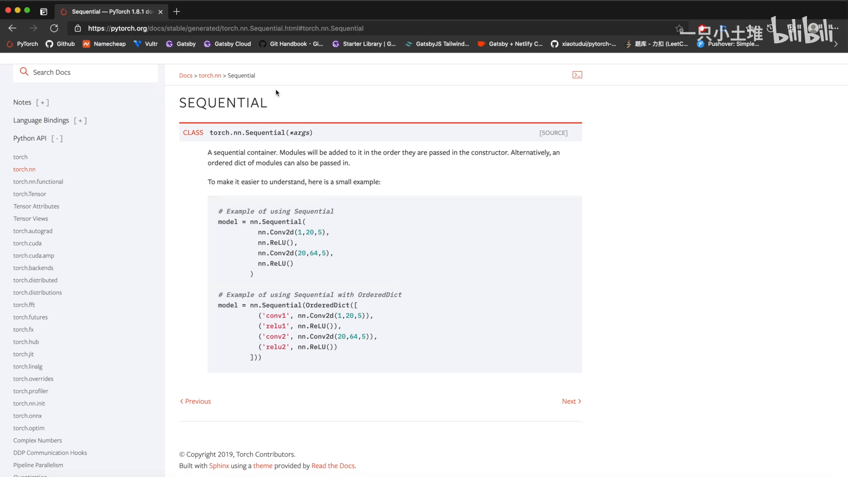Go to the Next page link
The height and width of the screenshot is (477, 848).
click(x=571, y=401)
